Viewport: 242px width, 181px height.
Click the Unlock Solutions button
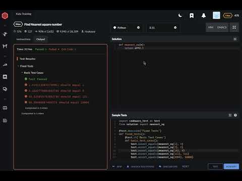click(141, 166)
